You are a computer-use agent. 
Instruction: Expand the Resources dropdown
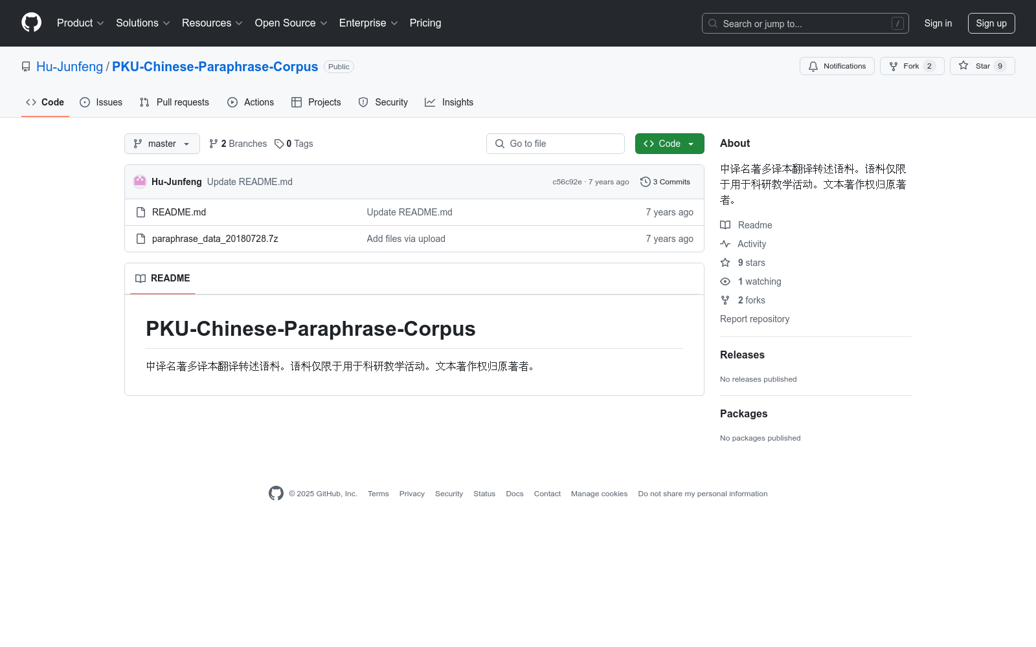[x=212, y=23]
